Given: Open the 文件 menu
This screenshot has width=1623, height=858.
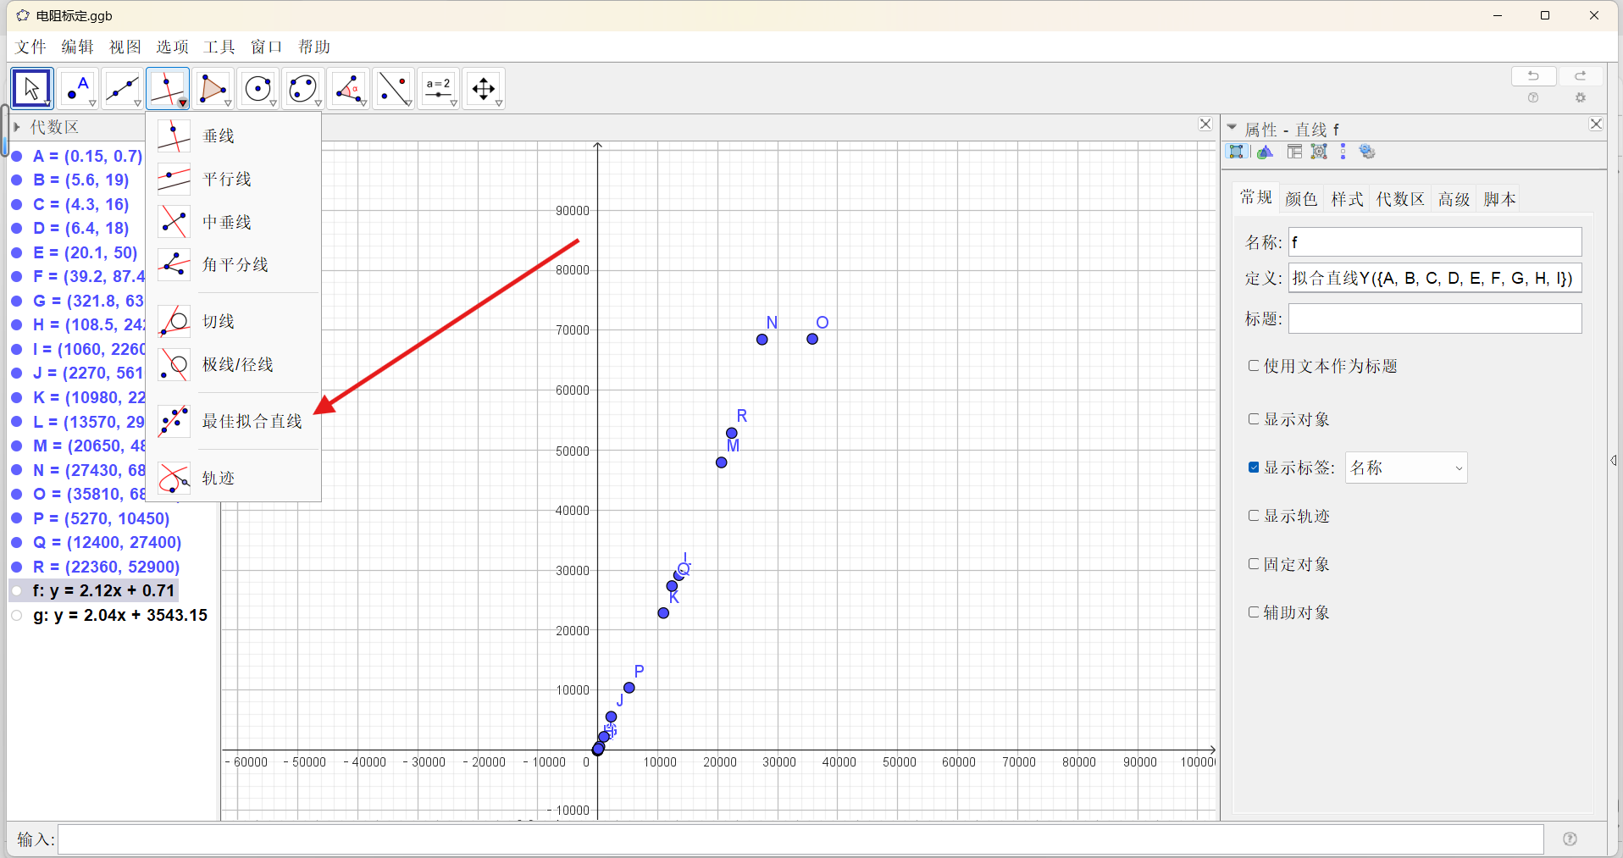Looking at the screenshot, I should click(30, 47).
